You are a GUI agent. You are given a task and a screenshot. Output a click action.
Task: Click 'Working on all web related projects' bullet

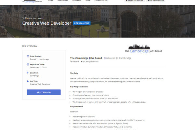[88, 92]
